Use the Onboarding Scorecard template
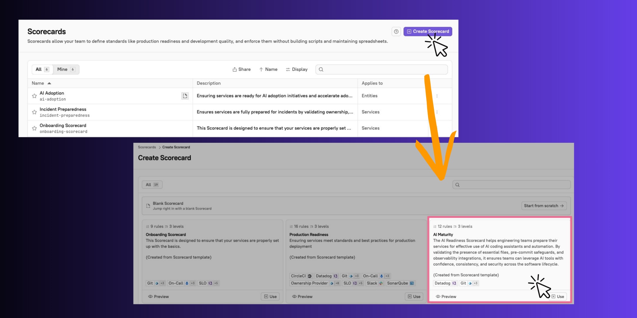 pyautogui.click(x=270, y=297)
